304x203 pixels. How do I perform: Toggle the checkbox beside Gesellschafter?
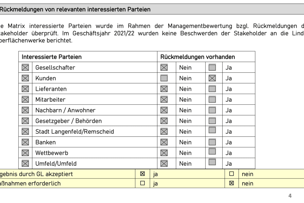[25, 68]
